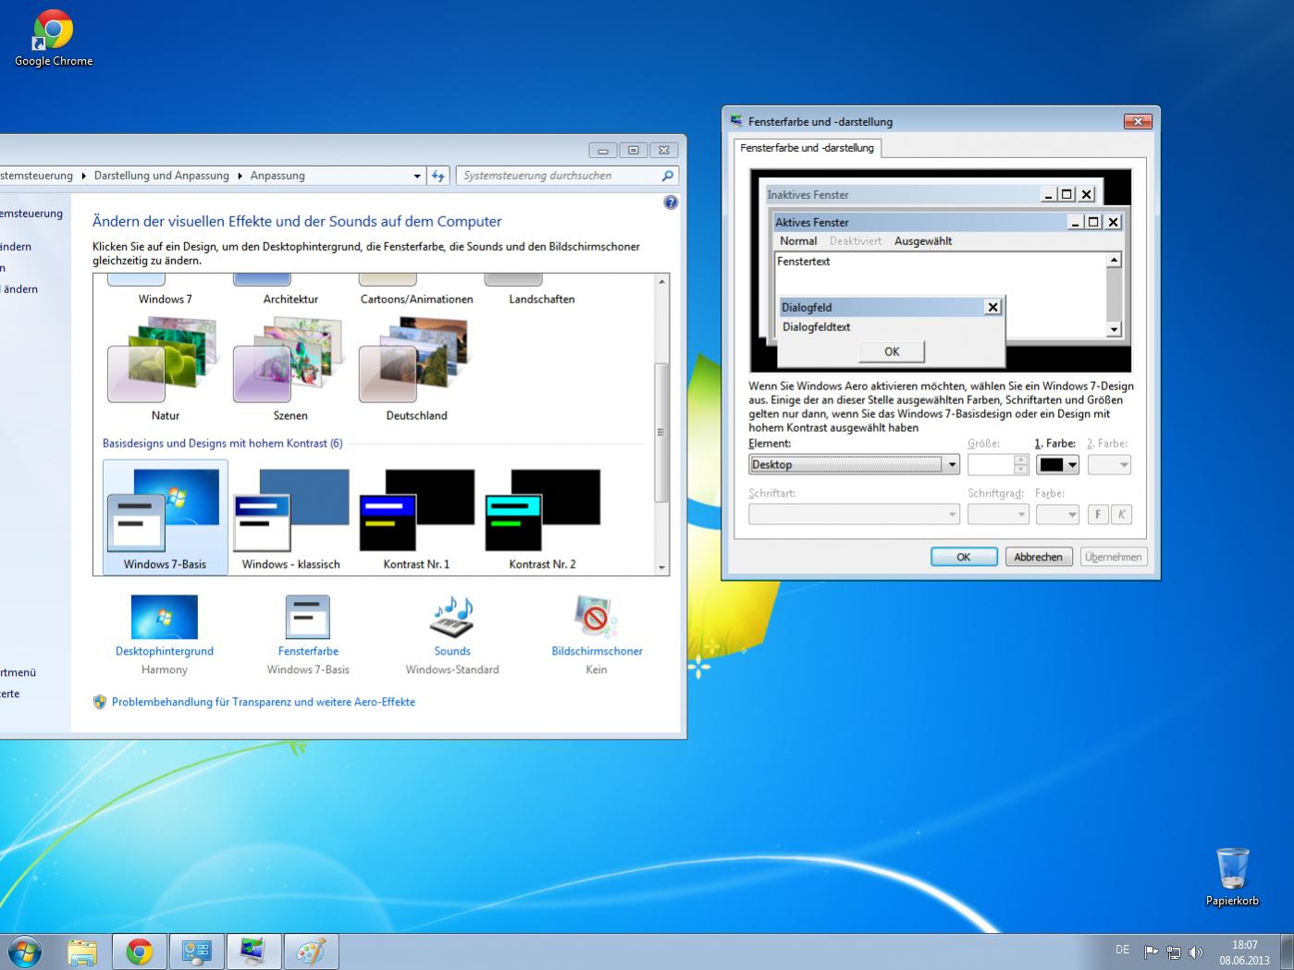This screenshot has width=1294, height=970.
Task: Switch to the window color taskbar button
Action: click(x=253, y=952)
